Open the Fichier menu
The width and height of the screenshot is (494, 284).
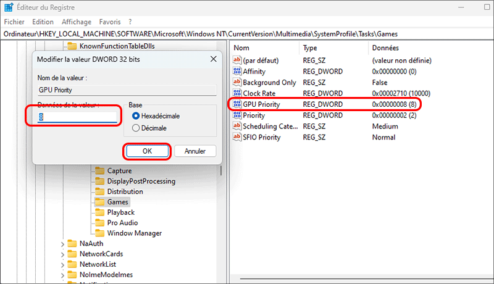tap(14, 22)
